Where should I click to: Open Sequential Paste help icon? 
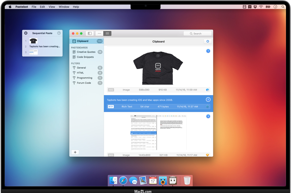tap(59, 33)
